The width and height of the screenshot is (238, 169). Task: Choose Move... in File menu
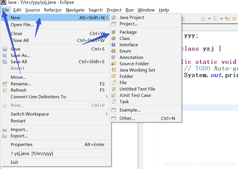click(55, 77)
